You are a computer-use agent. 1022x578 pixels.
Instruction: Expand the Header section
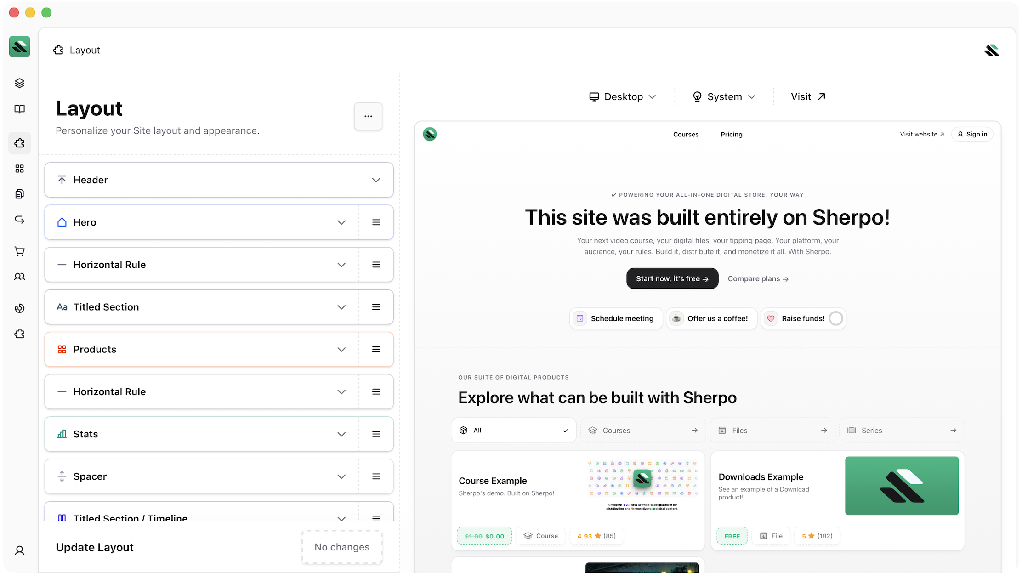(x=376, y=180)
